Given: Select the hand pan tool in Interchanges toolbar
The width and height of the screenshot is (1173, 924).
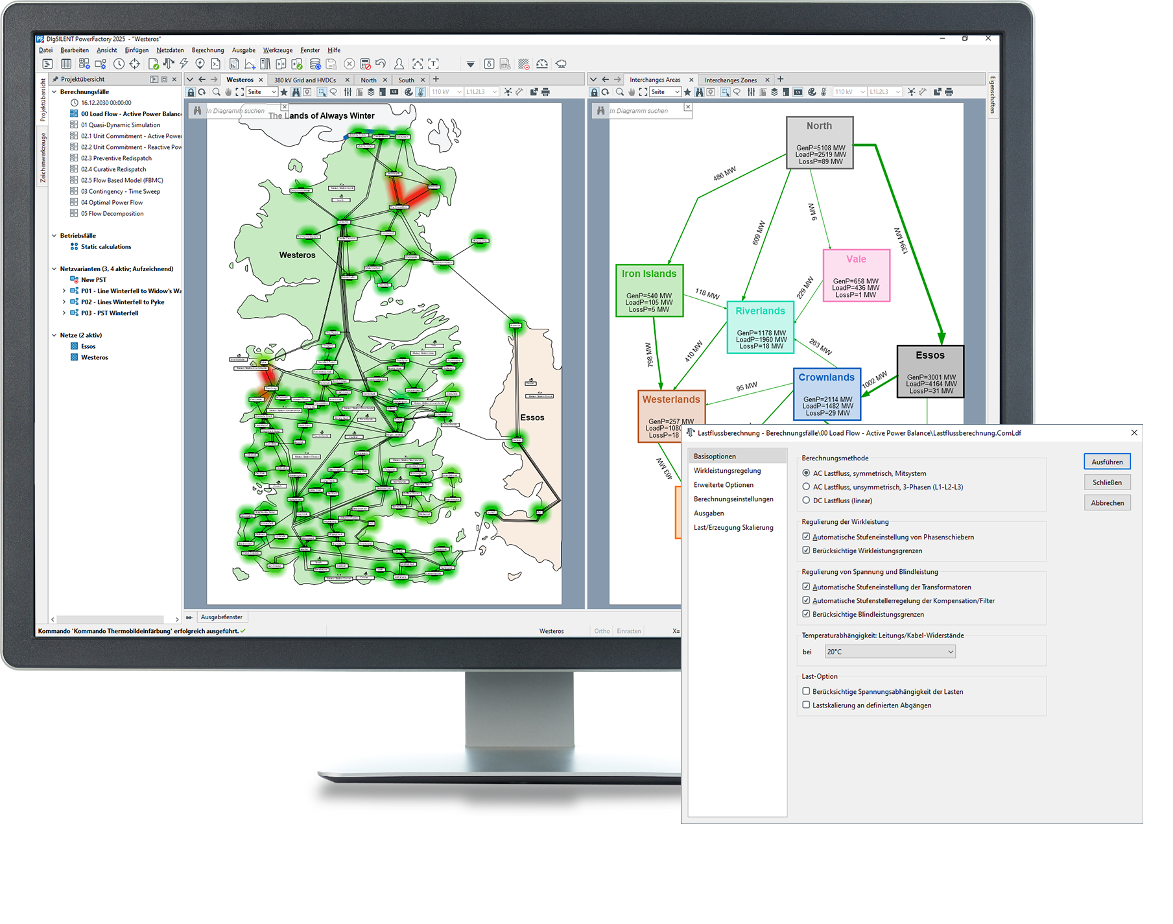Looking at the screenshot, I should (x=632, y=92).
